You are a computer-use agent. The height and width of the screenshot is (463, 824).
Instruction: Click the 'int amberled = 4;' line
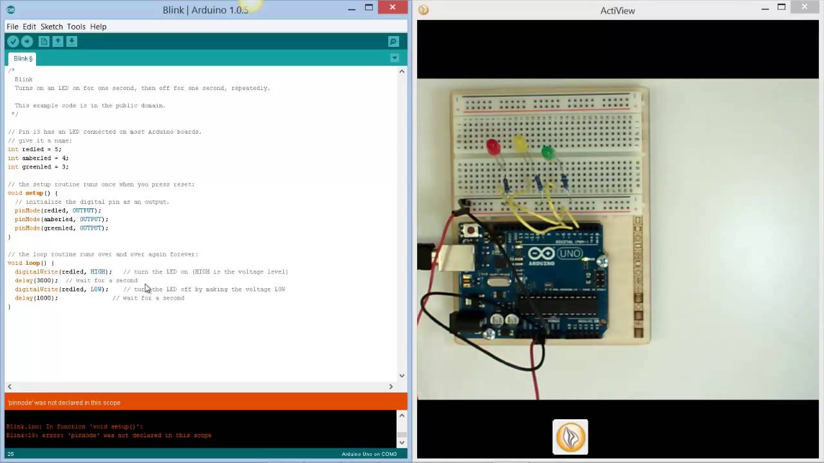pyautogui.click(x=38, y=158)
